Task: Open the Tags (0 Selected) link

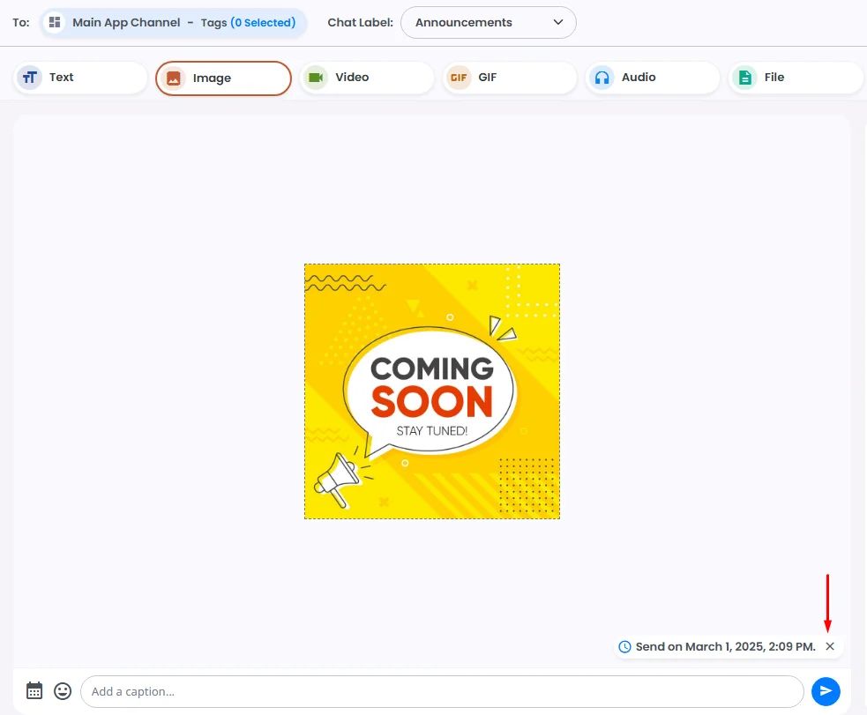Action: point(248,23)
